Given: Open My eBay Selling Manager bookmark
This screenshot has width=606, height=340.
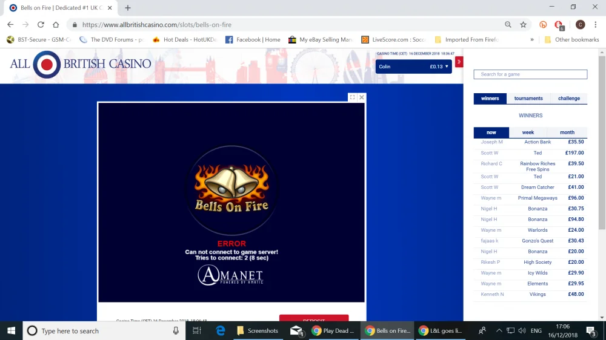Looking at the screenshot, I should coord(321,39).
